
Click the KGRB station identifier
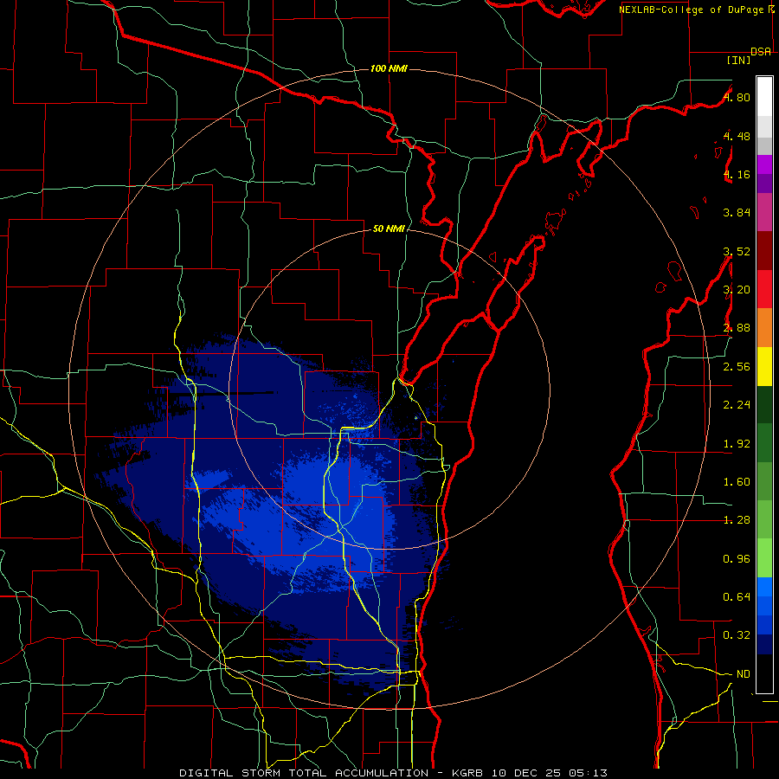click(x=468, y=773)
